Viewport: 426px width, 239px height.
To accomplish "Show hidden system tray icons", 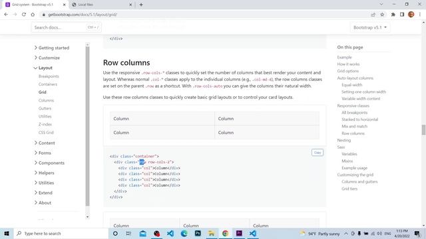I will (346, 233).
